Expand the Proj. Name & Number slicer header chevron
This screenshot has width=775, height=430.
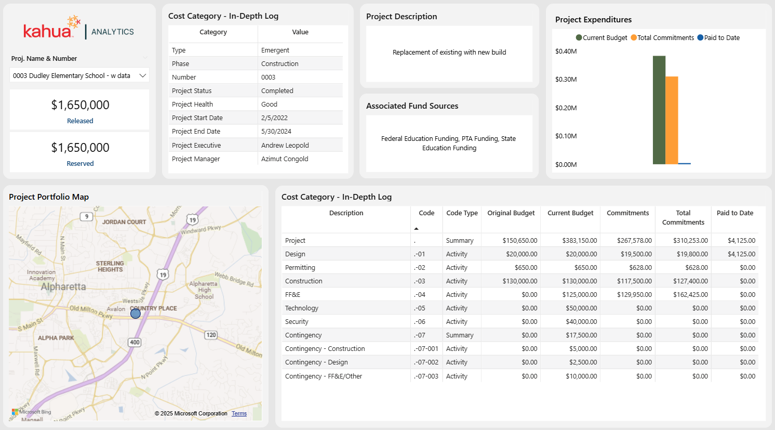[x=145, y=58]
